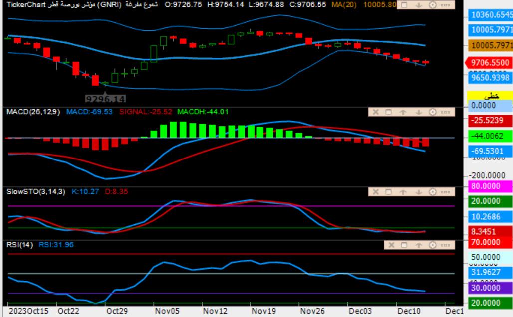Click the Oct22 date on time axis
The width and height of the screenshot is (513, 317).
(68, 311)
